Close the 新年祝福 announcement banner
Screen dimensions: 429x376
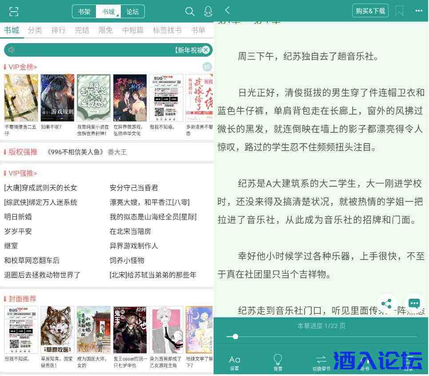206,50
